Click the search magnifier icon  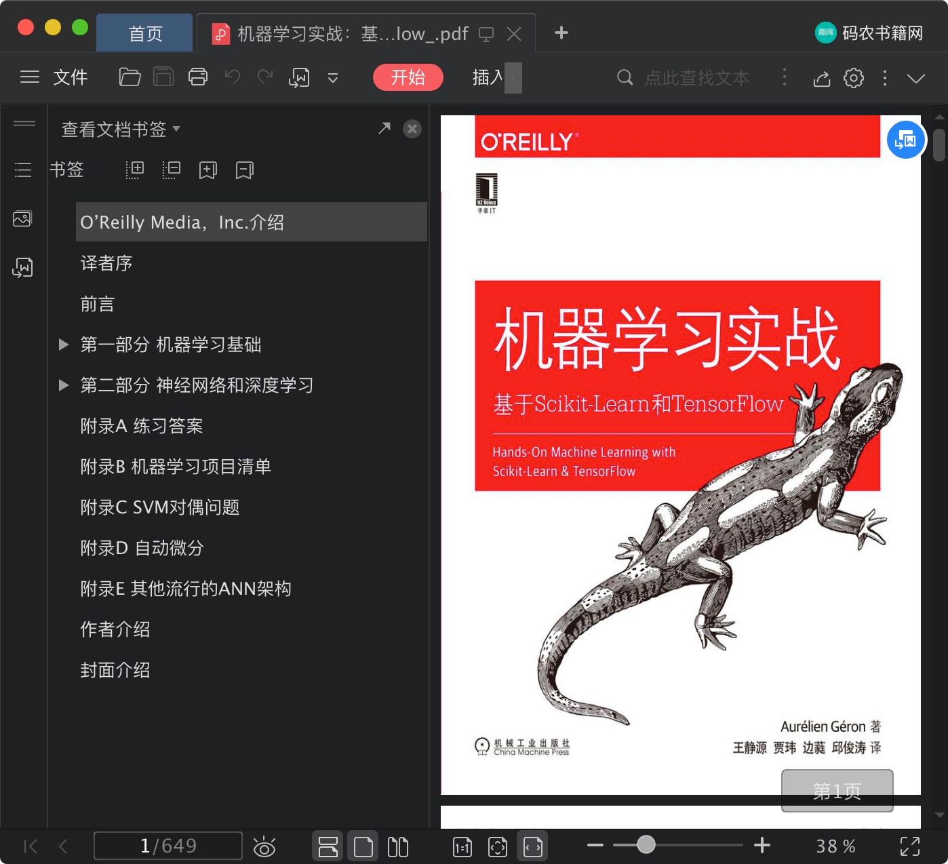click(x=625, y=77)
